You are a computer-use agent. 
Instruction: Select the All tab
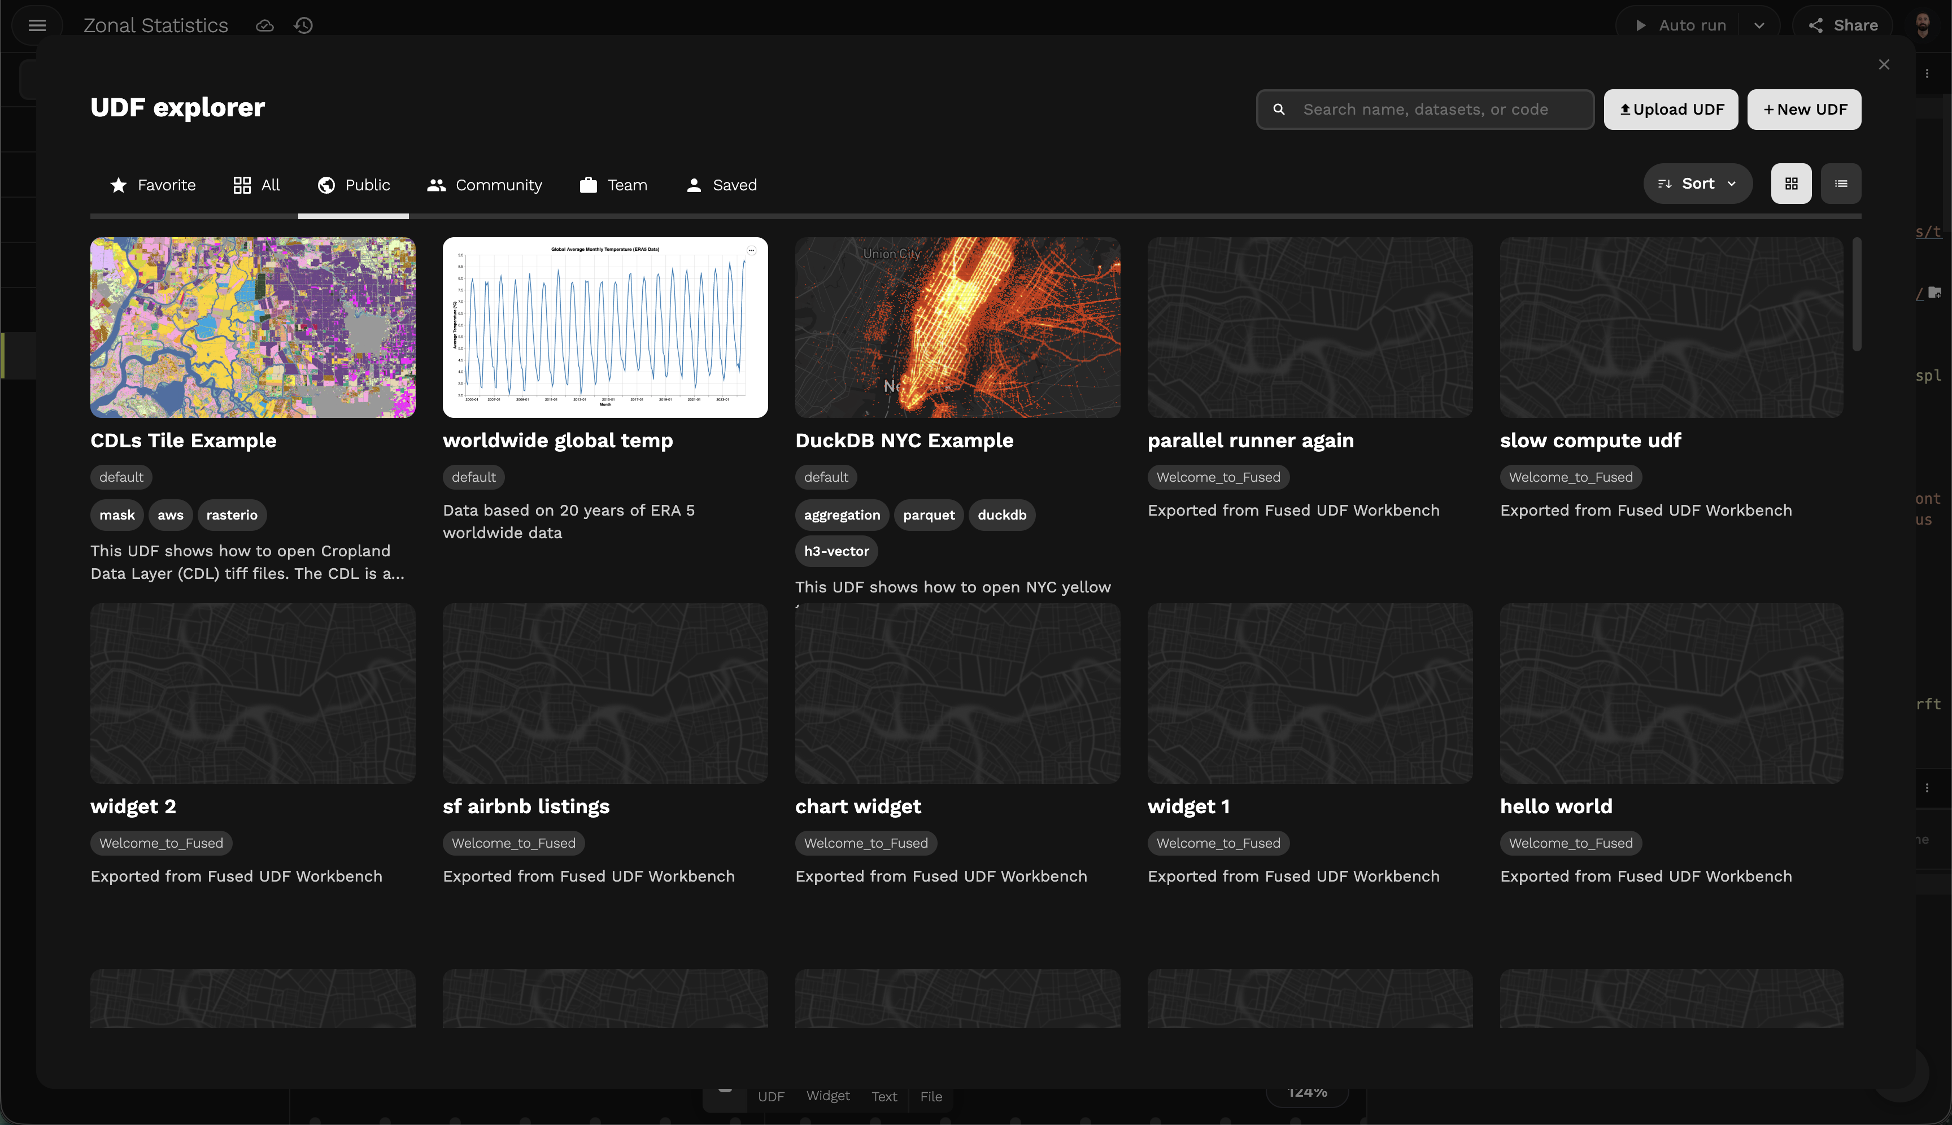256,185
